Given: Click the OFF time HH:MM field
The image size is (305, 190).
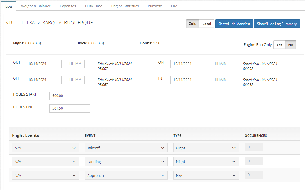Looking at the screenshot, I should point(73,80).
